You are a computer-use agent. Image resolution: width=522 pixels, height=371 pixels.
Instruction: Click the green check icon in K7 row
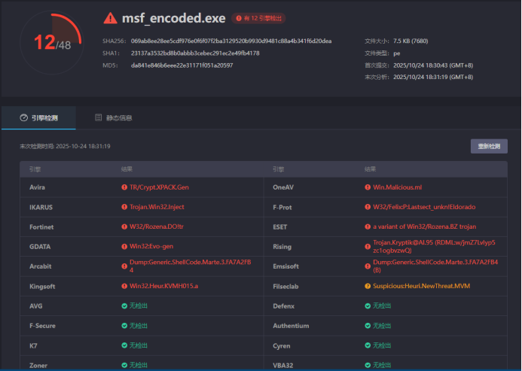pos(124,345)
